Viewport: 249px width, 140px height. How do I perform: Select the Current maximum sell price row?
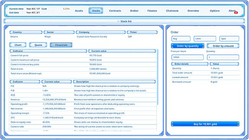click(x=83, y=60)
